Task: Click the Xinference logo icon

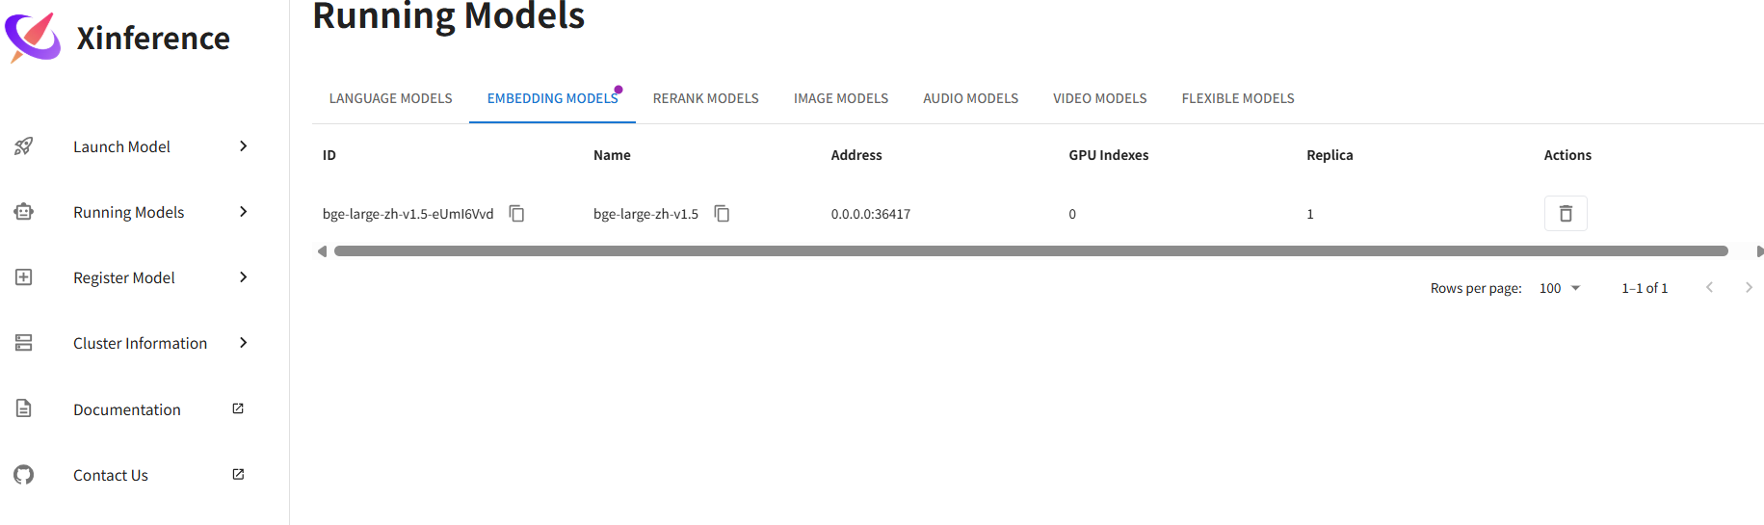Action: coord(34,38)
